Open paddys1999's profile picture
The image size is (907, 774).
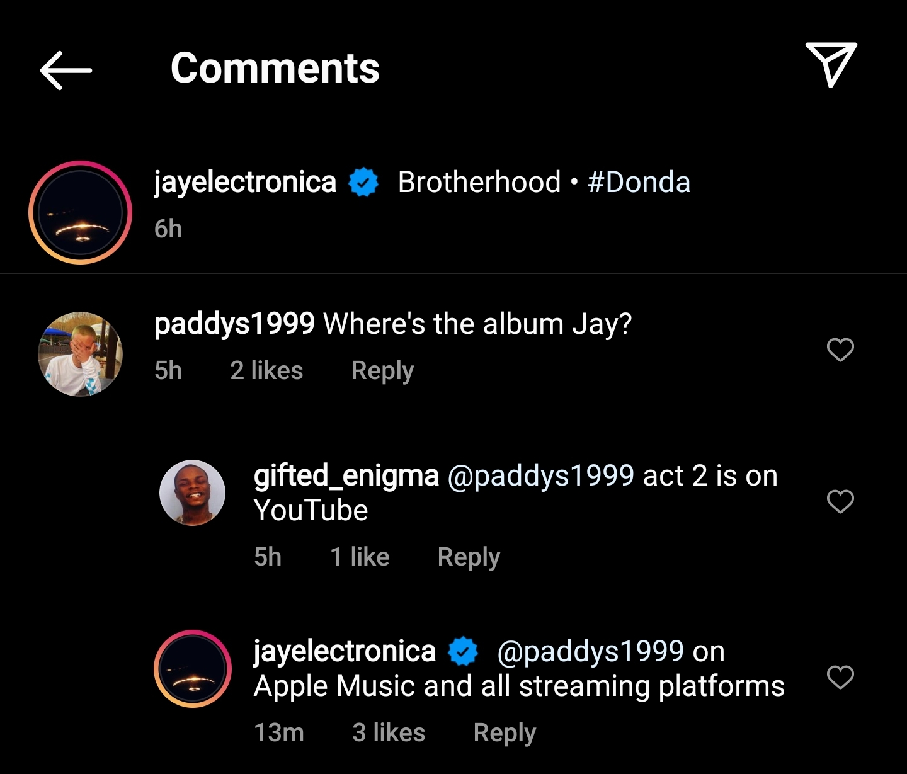pyautogui.click(x=80, y=354)
